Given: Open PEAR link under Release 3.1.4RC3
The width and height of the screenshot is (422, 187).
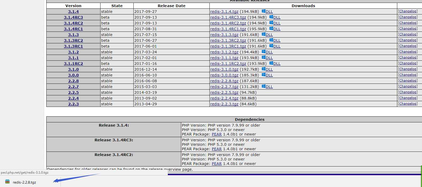Looking at the screenshot, I should click(x=217, y=149).
